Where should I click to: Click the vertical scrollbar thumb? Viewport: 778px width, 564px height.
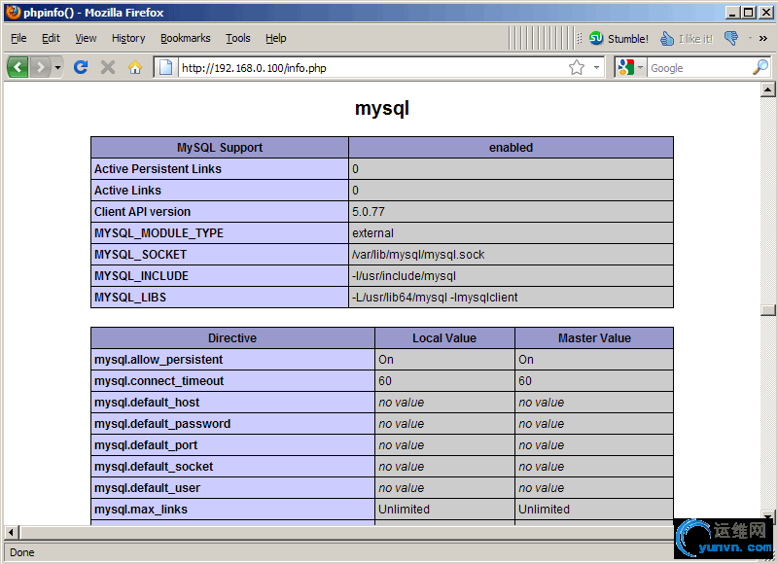(x=767, y=309)
